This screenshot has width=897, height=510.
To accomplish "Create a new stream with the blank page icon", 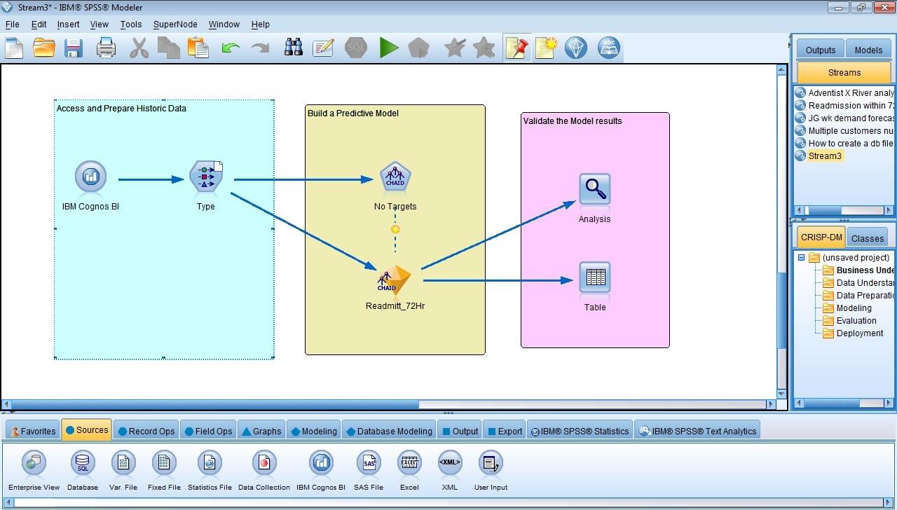I will coord(15,48).
